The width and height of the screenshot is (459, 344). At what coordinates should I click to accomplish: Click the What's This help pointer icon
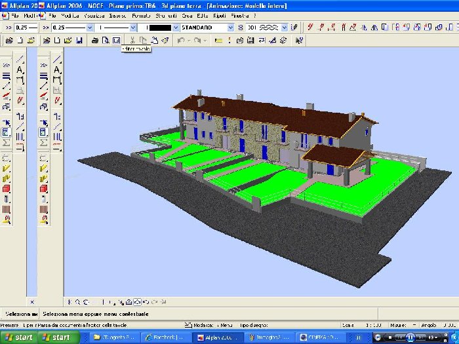click(299, 41)
